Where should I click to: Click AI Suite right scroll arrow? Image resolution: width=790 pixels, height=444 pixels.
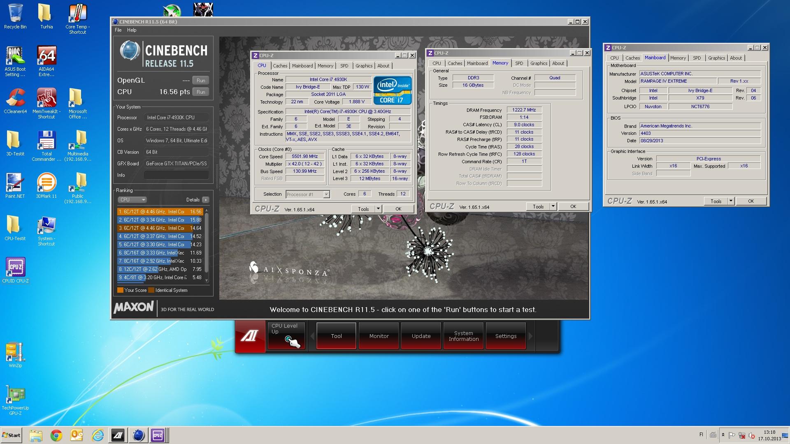(530, 336)
